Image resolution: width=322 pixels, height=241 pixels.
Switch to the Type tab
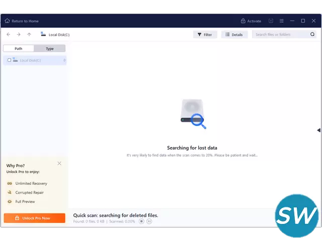pyautogui.click(x=50, y=49)
